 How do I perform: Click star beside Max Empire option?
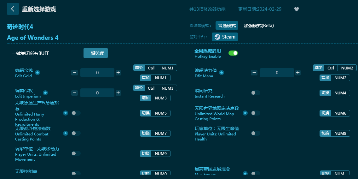[245, 173]
